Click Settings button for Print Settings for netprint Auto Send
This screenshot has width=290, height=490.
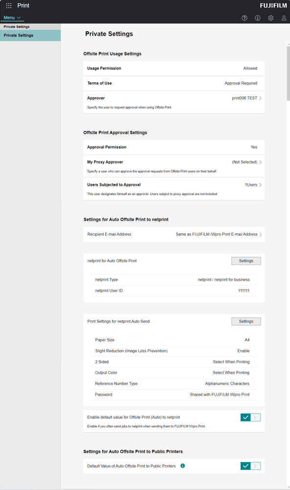point(246,321)
